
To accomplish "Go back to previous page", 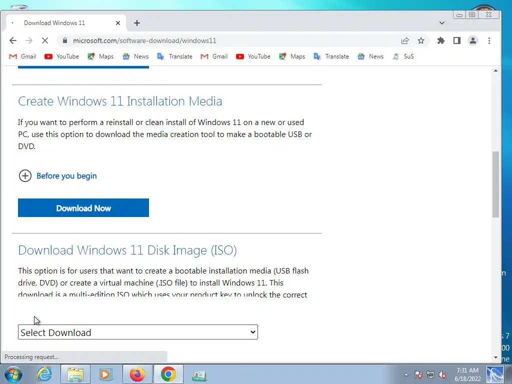I will pos(12,40).
